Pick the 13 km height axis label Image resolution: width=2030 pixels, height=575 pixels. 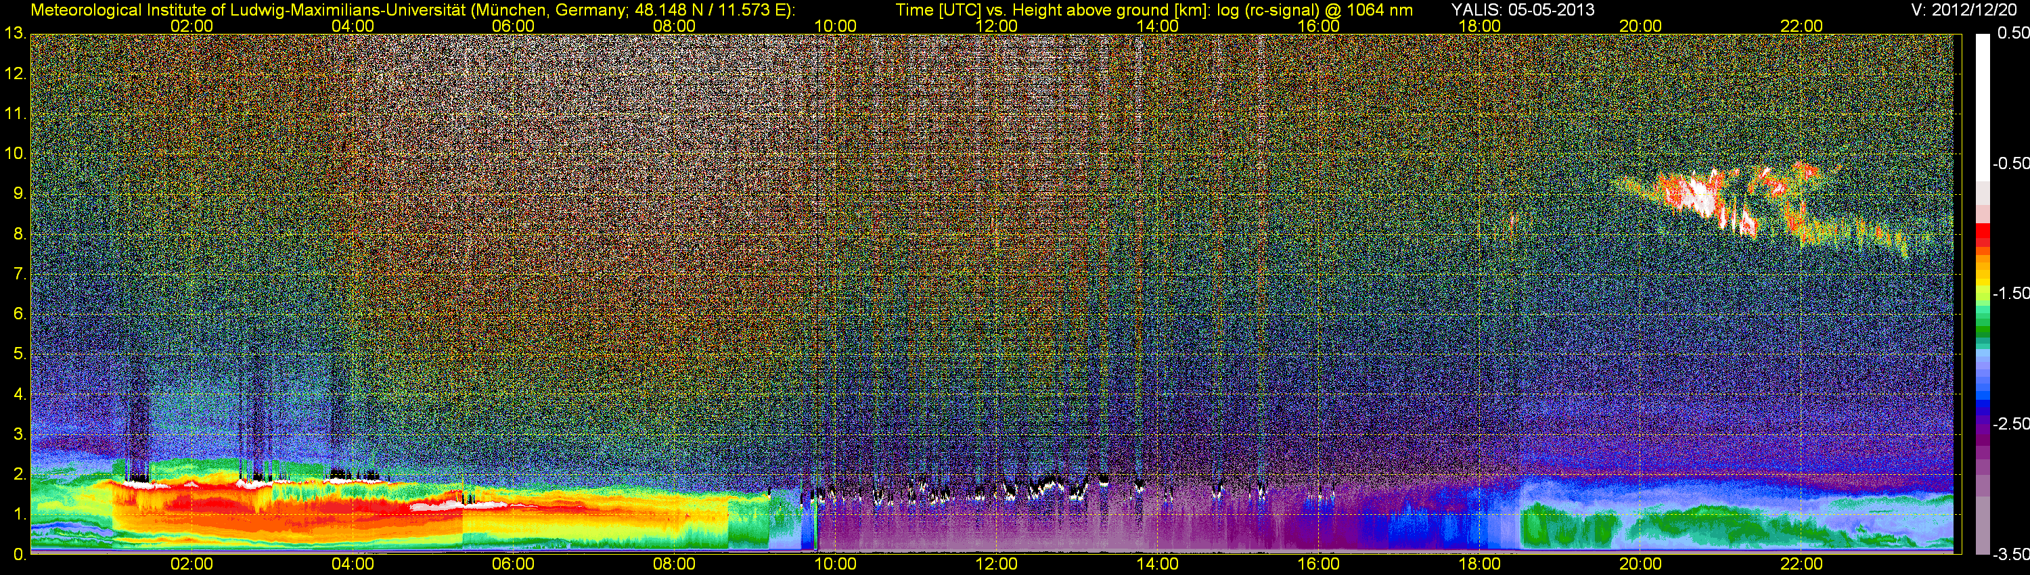[x=14, y=34]
